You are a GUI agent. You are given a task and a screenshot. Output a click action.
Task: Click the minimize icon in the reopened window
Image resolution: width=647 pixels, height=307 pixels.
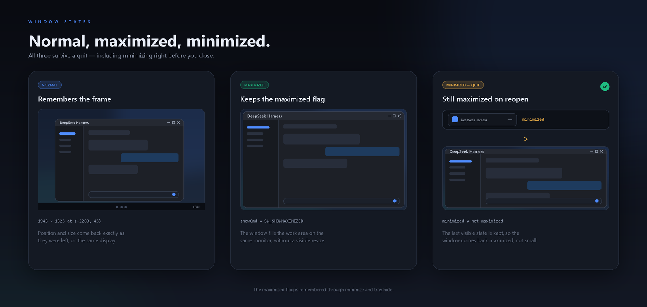tap(592, 151)
